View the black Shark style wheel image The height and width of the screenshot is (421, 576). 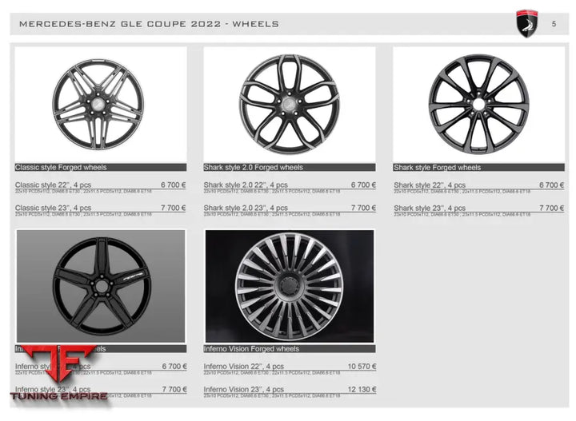pos(478,103)
